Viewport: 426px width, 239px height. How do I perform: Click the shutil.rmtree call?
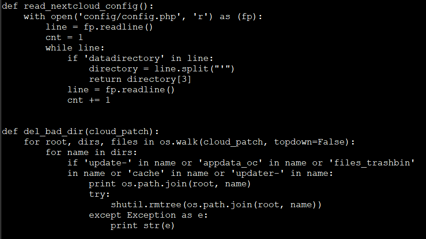click(x=216, y=205)
